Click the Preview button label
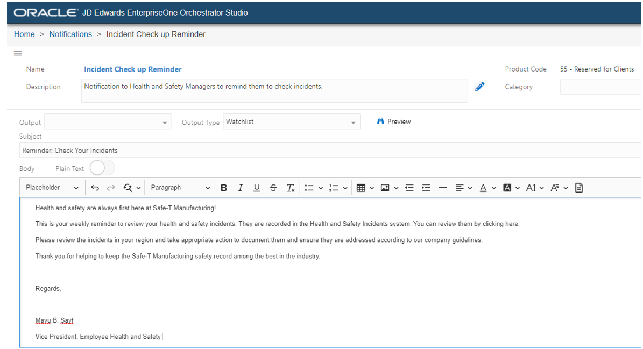This screenshot has height=349, width=643. point(399,122)
